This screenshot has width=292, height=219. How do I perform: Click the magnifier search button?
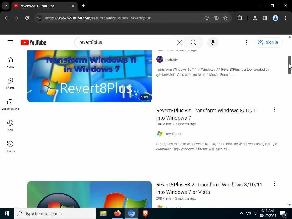(x=193, y=42)
